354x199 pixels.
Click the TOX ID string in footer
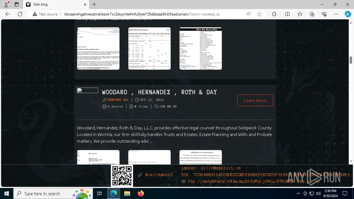[x=267, y=175]
